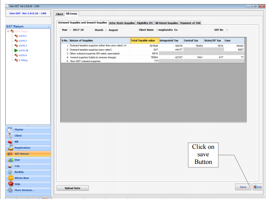Click the GST Return sidebar icon
This screenshot has height=199, width=266.
(x=10, y=154)
